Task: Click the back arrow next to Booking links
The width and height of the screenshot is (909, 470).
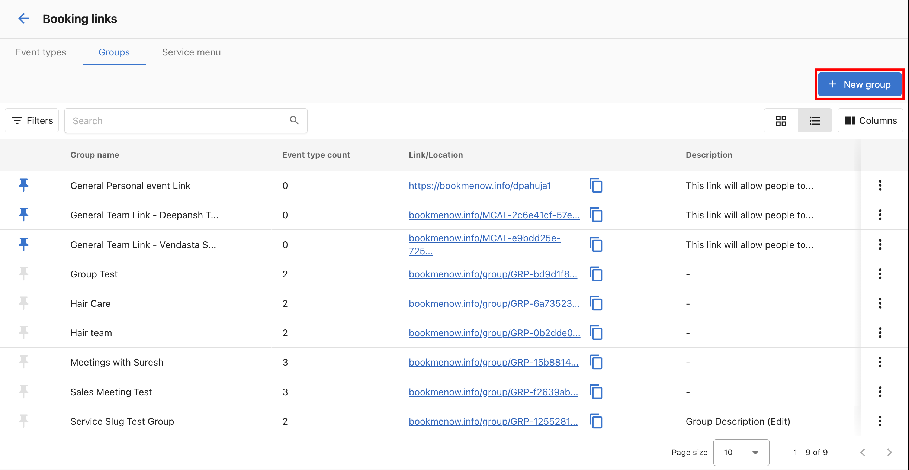Action: pyautogui.click(x=23, y=18)
